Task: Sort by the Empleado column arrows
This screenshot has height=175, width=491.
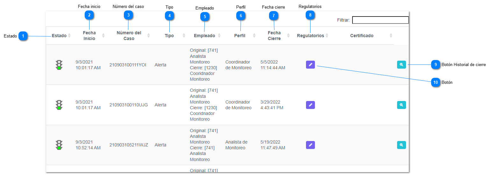Action: (219, 36)
